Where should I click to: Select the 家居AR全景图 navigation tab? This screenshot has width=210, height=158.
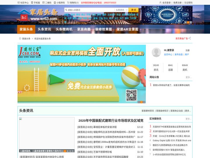[127, 29]
